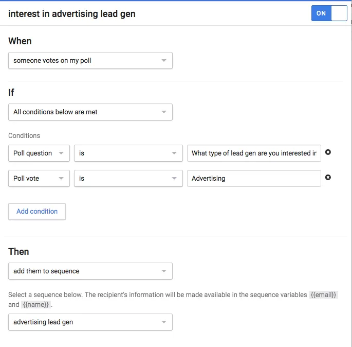Turn off the rule using ON switch
Image resolution: width=352 pixels, height=347 pixels.
329,13
